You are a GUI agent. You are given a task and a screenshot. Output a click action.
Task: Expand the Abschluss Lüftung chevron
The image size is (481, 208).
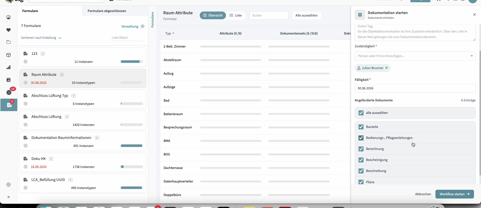pos(67,117)
